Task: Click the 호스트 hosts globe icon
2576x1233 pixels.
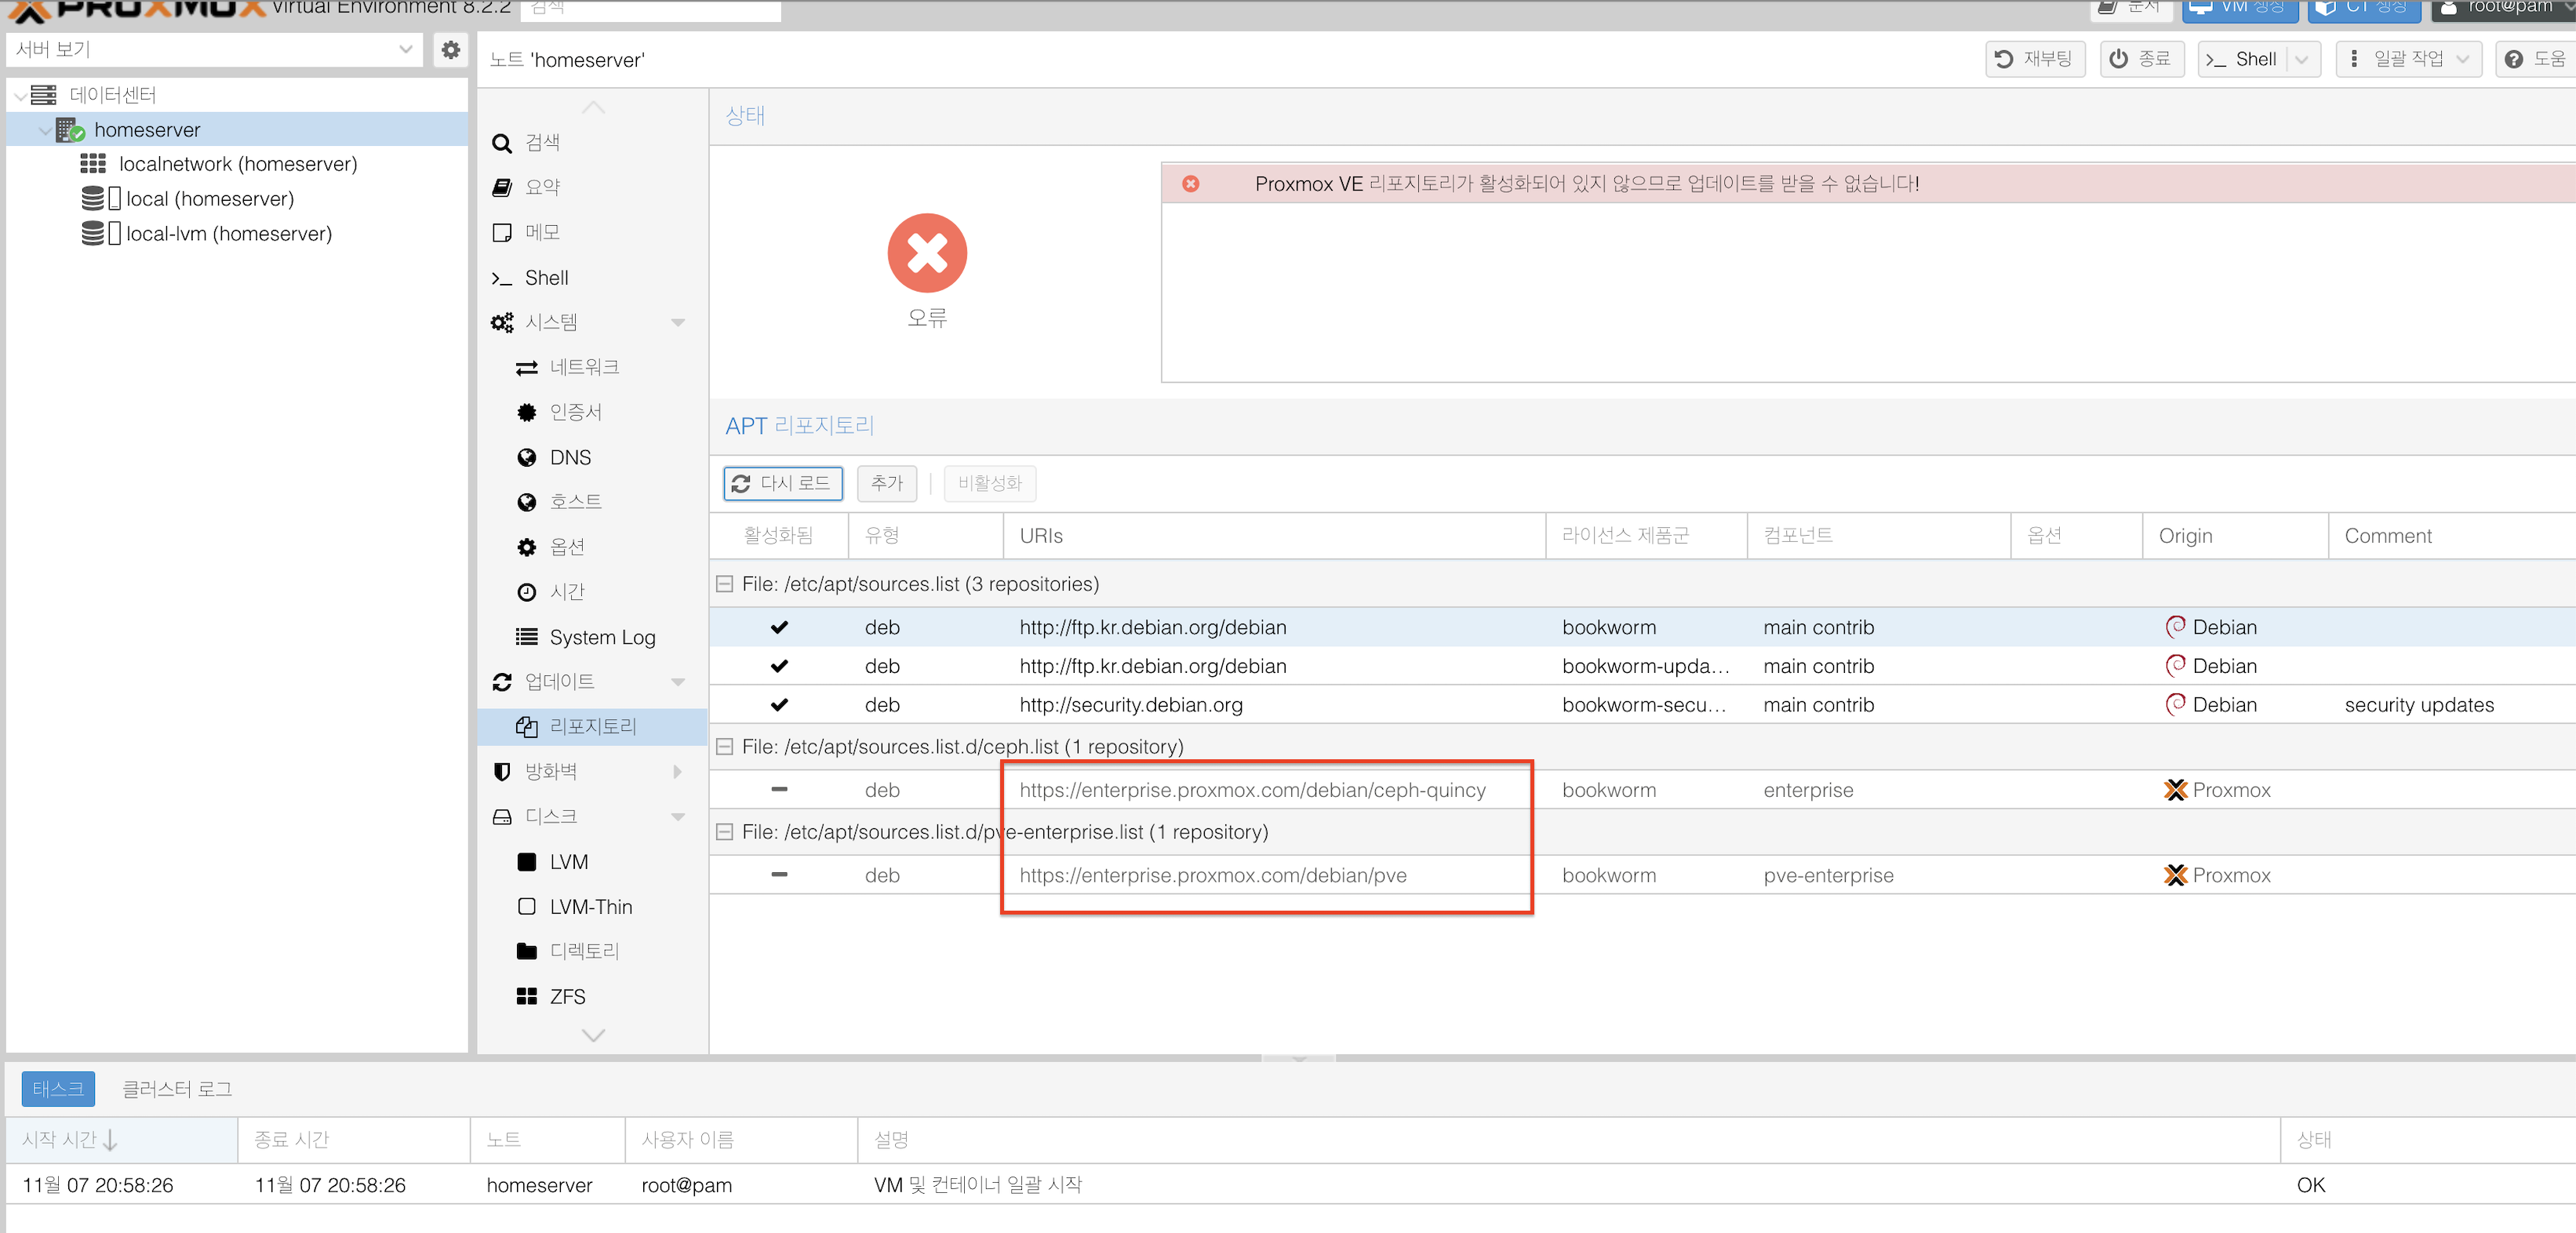Action: [526, 502]
